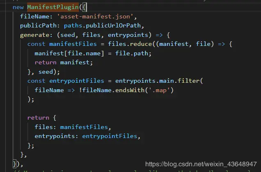Click 'entrypoints:' key in returned object
261x172 pixels.
(56, 136)
